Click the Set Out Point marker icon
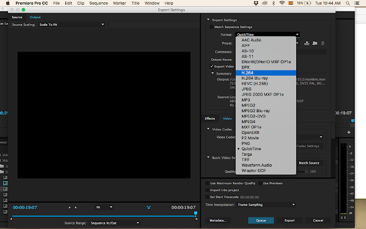The width and height of the screenshot is (366, 229). 75,207
